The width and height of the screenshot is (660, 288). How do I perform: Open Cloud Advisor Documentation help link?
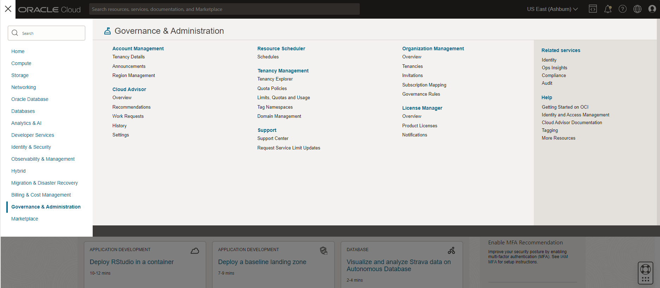[x=572, y=123]
